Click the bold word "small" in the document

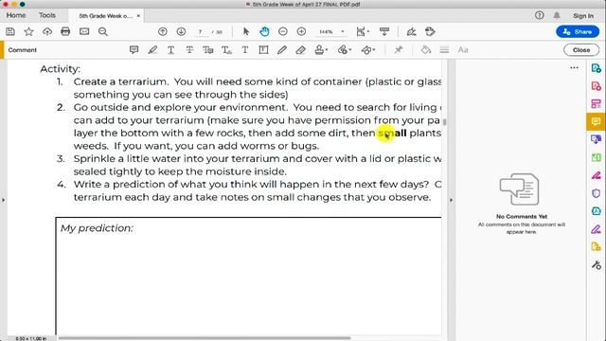392,133
